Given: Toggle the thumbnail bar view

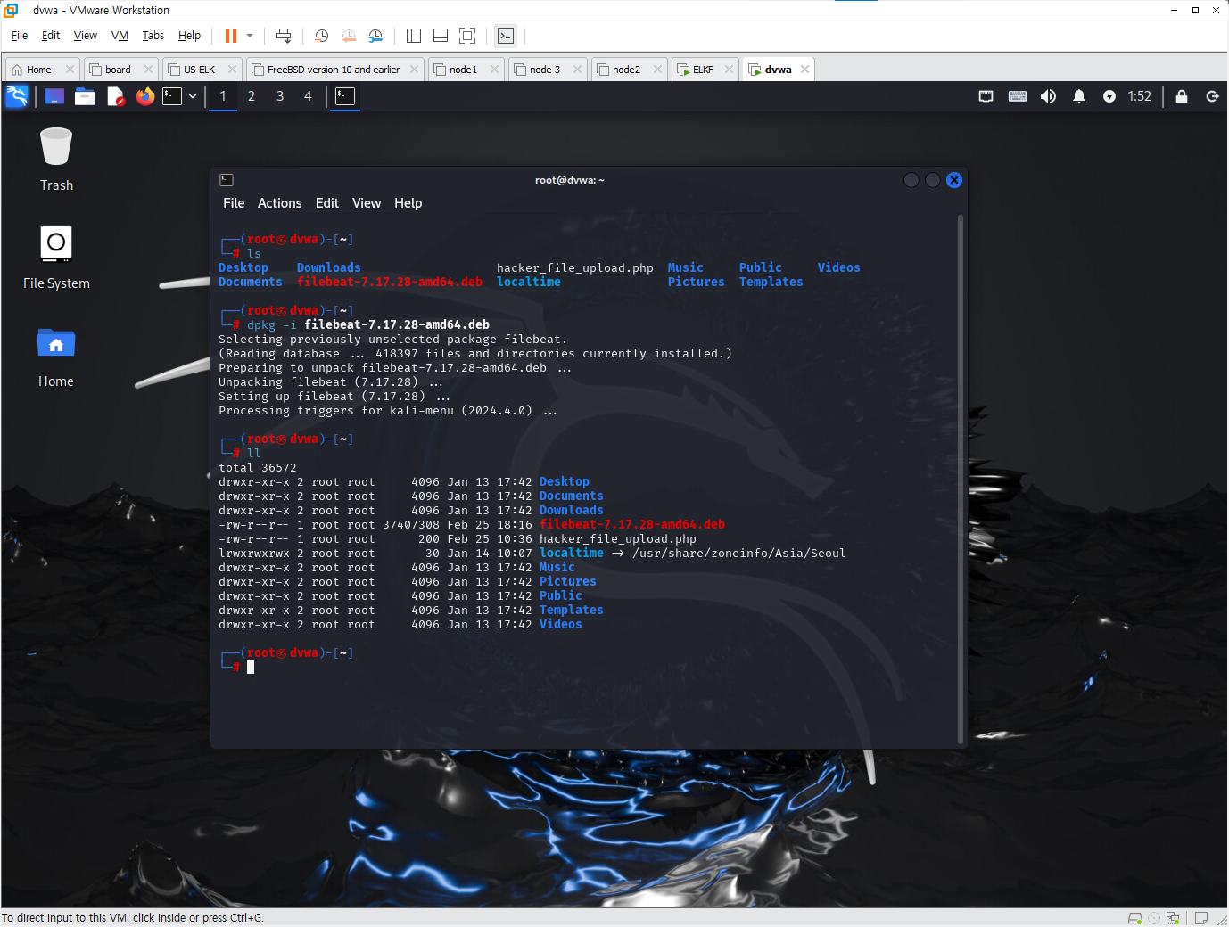Looking at the screenshot, I should pos(441,36).
